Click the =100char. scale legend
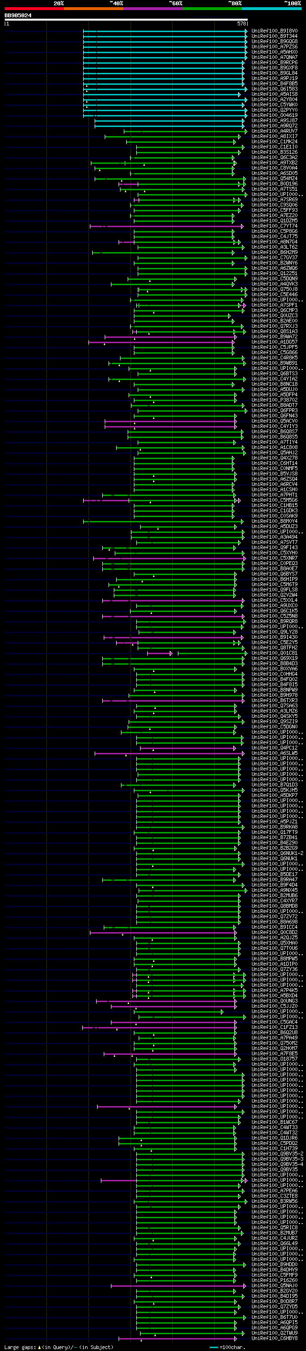Image resolution: width=306 pixels, height=1351 pixels. (x=228, y=1347)
